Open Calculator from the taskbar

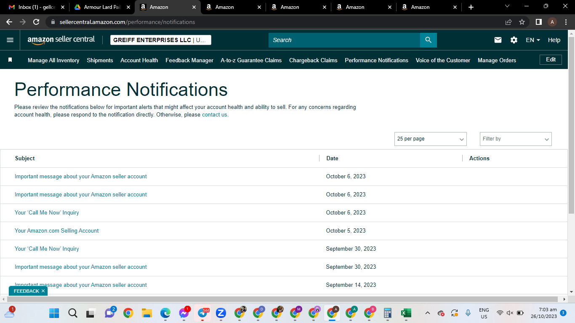click(387, 313)
